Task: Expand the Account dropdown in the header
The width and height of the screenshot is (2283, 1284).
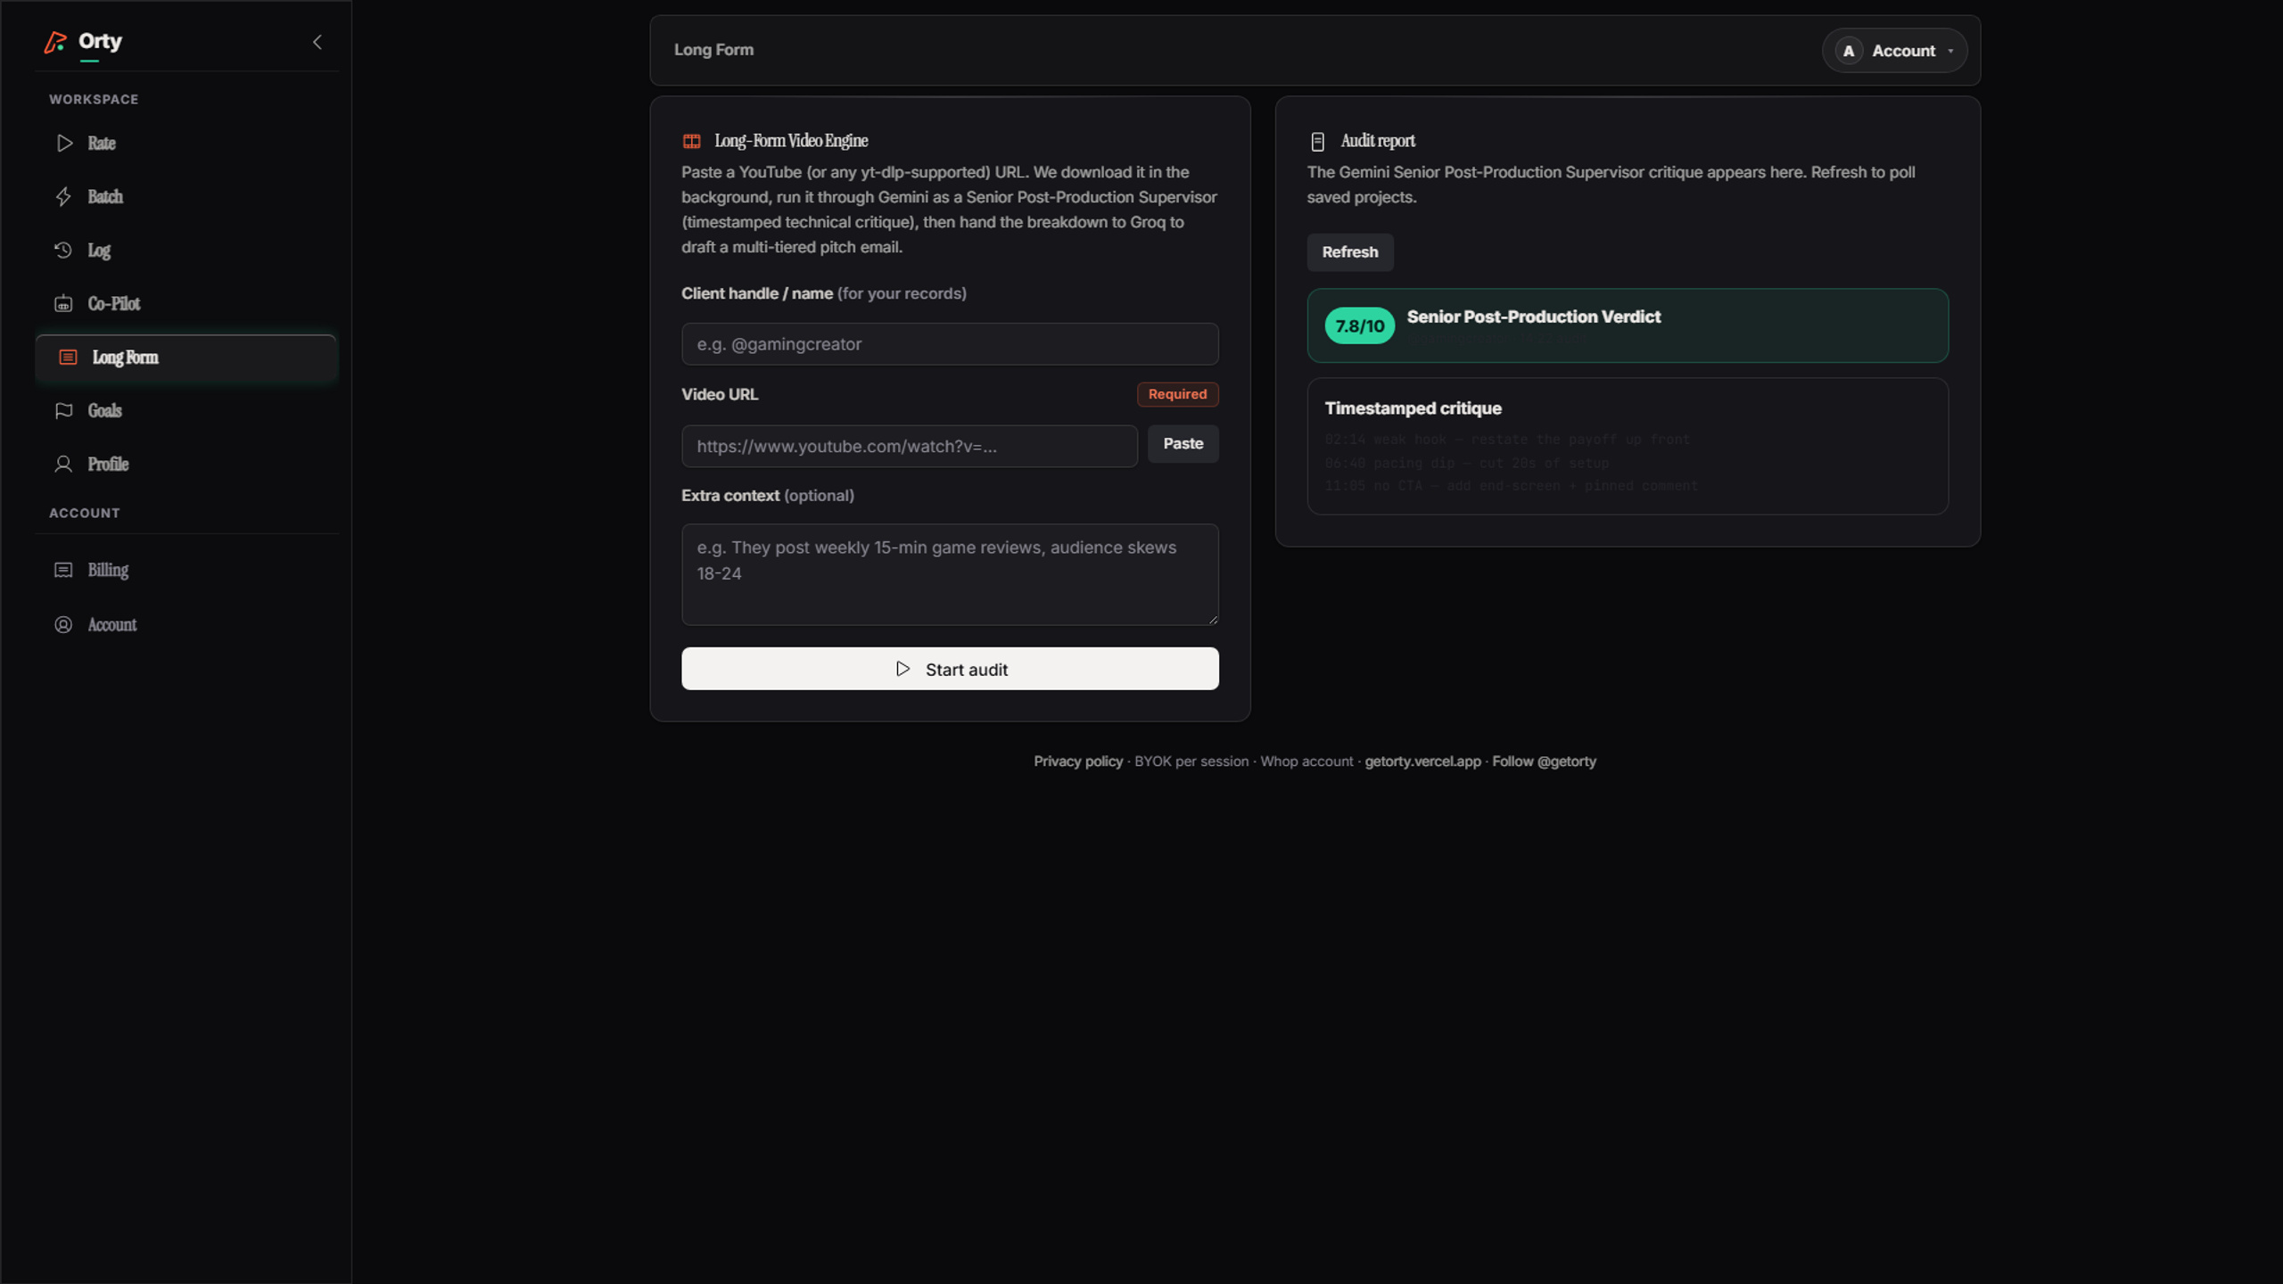Action: click(x=1894, y=51)
